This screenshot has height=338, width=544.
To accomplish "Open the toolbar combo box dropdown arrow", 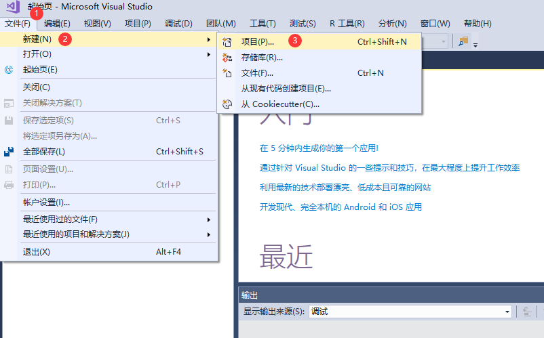I will click(x=443, y=41).
